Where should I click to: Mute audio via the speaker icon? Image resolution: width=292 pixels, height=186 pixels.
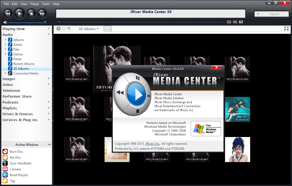coord(5,22)
